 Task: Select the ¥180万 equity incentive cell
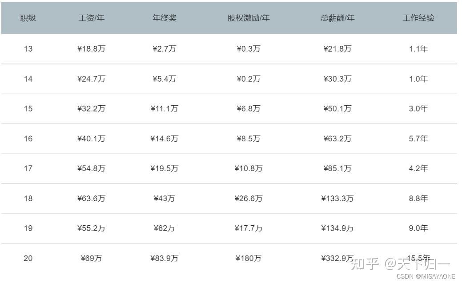coord(249,258)
